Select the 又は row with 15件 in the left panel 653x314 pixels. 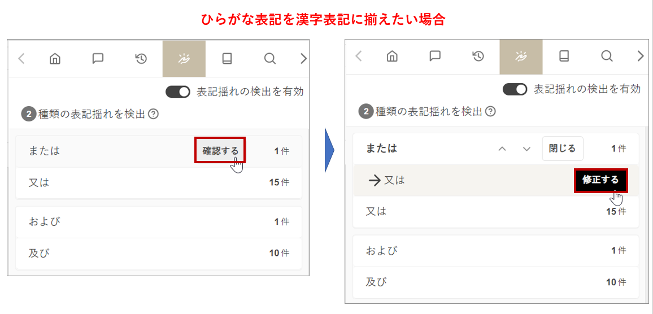[x=158, y=183]
